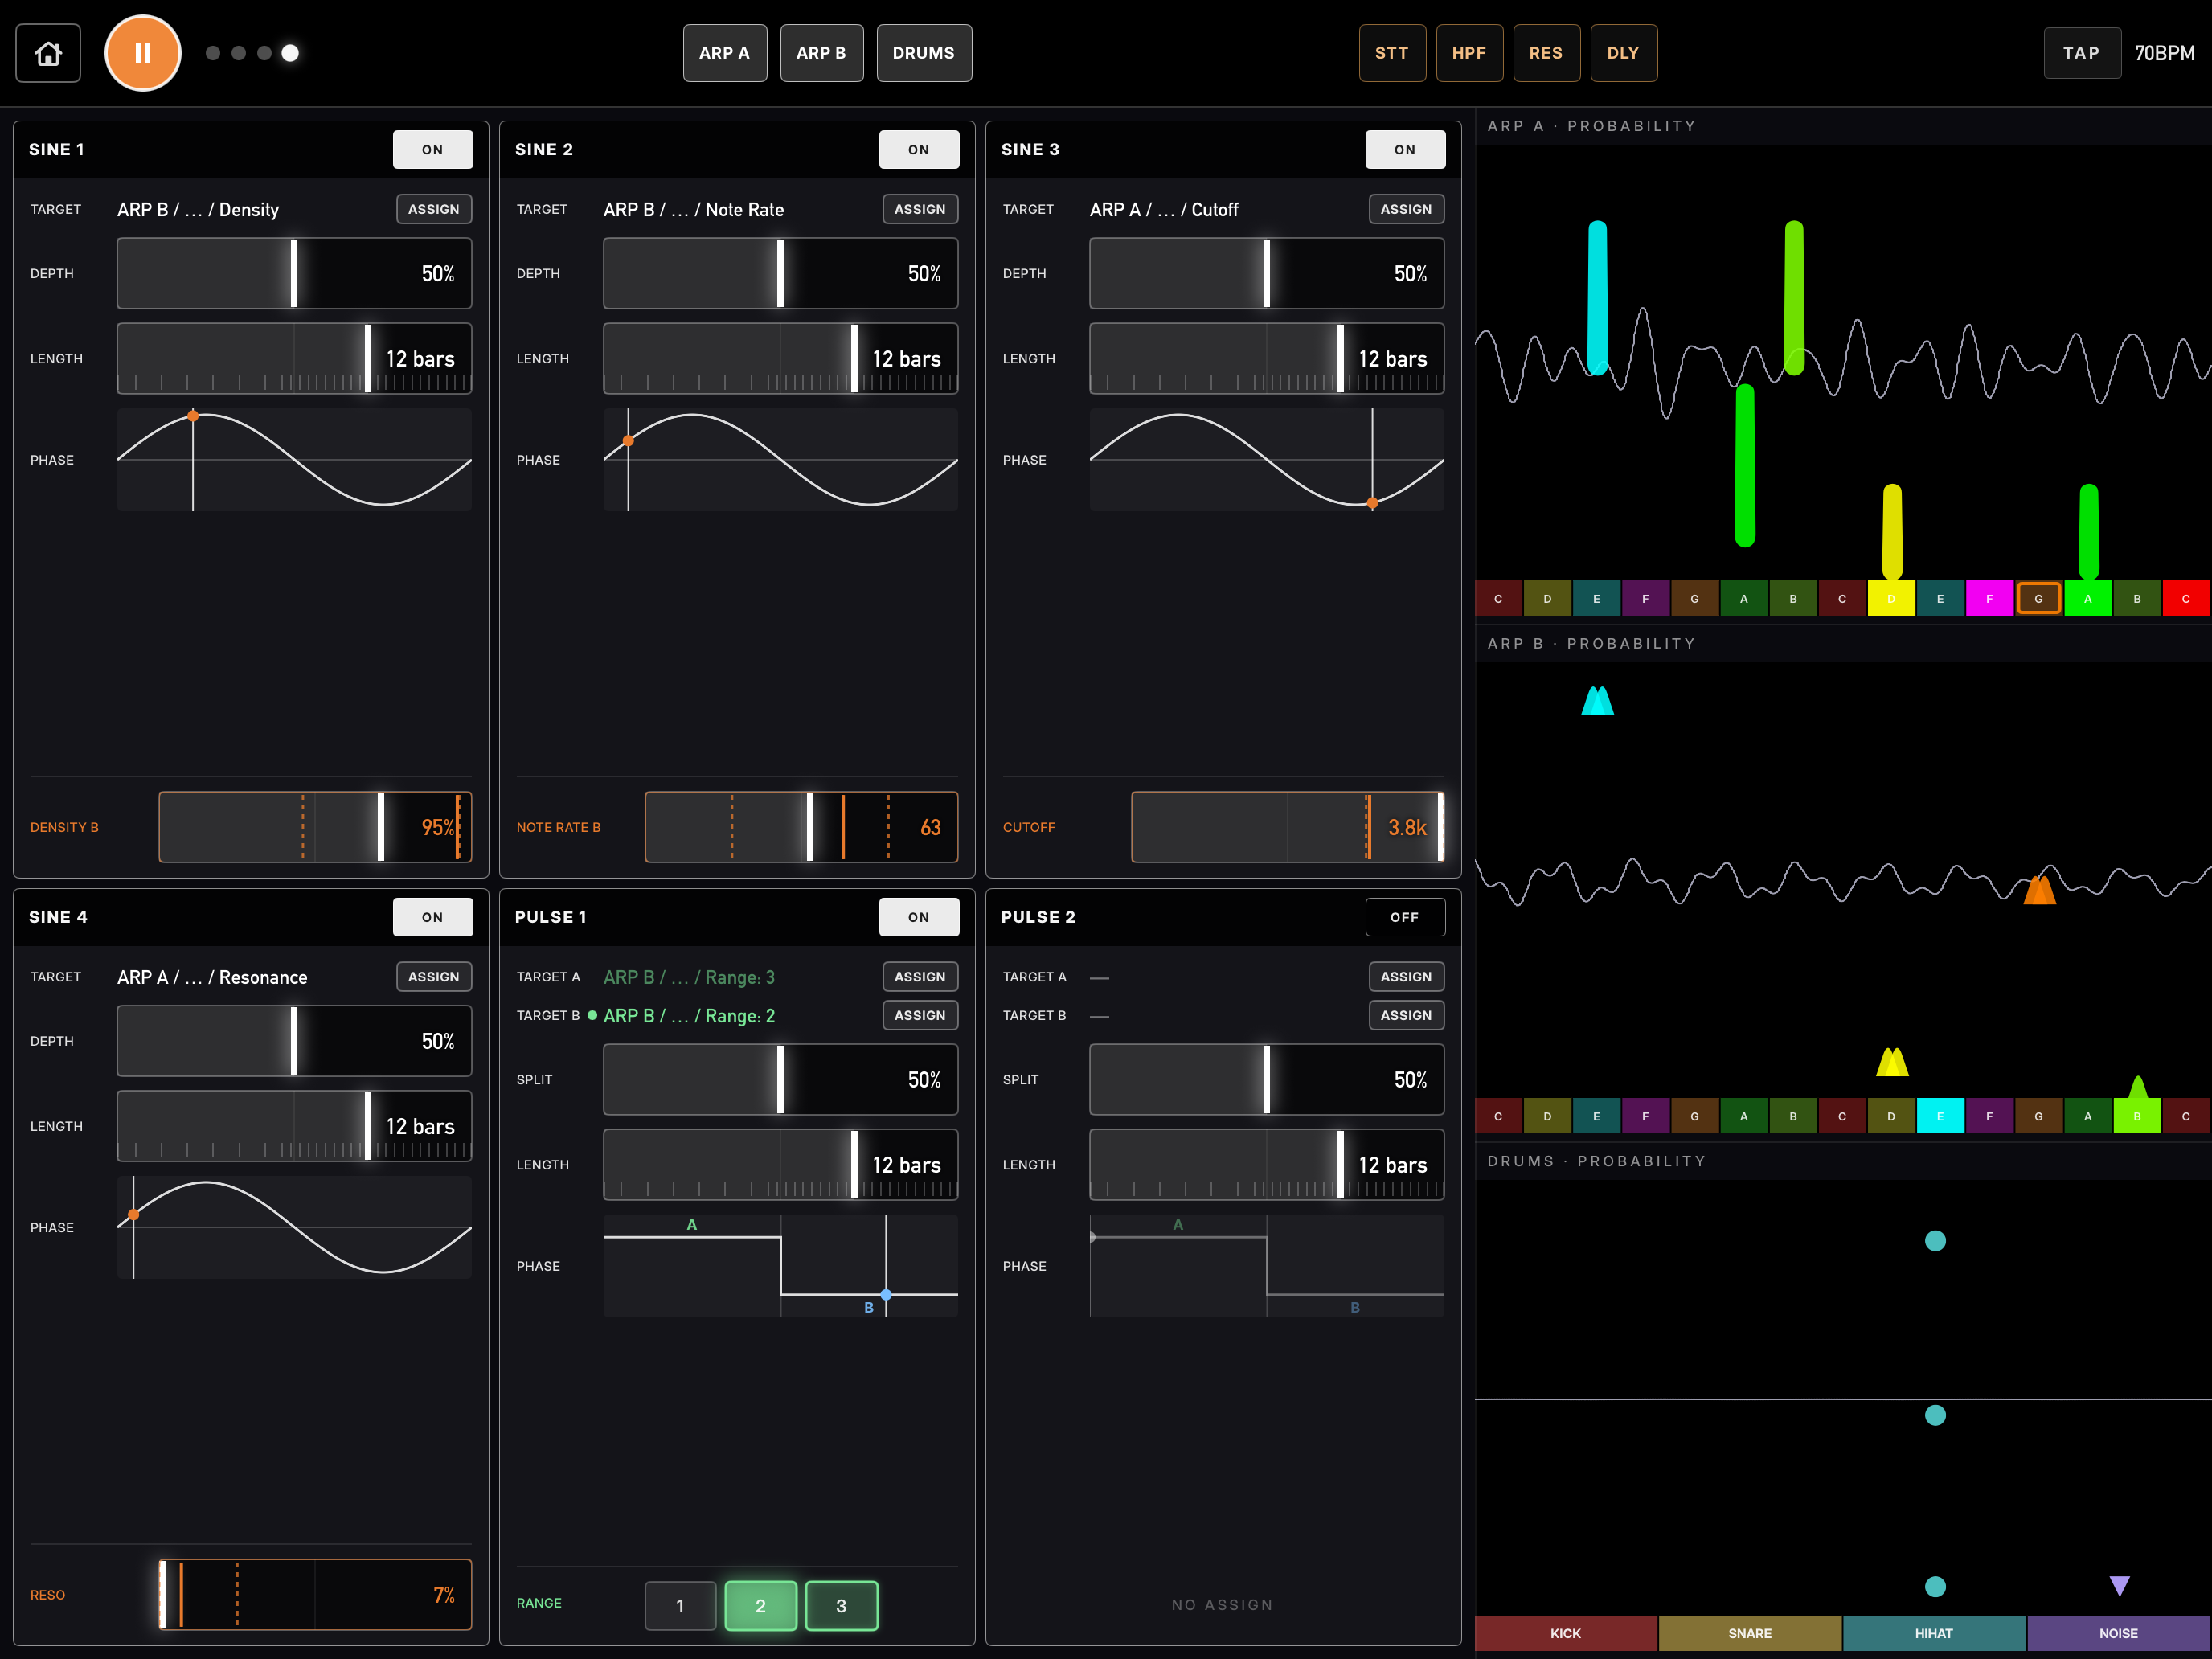Switch to the STT effect tab

pyautogui.click(x=1392, y=53)
